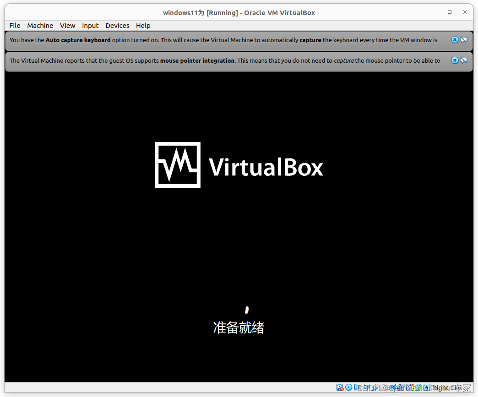Open the Machine menu
The height and width of the screenshot is (397, 478).
pyautogui.click(x=40, y=26)
